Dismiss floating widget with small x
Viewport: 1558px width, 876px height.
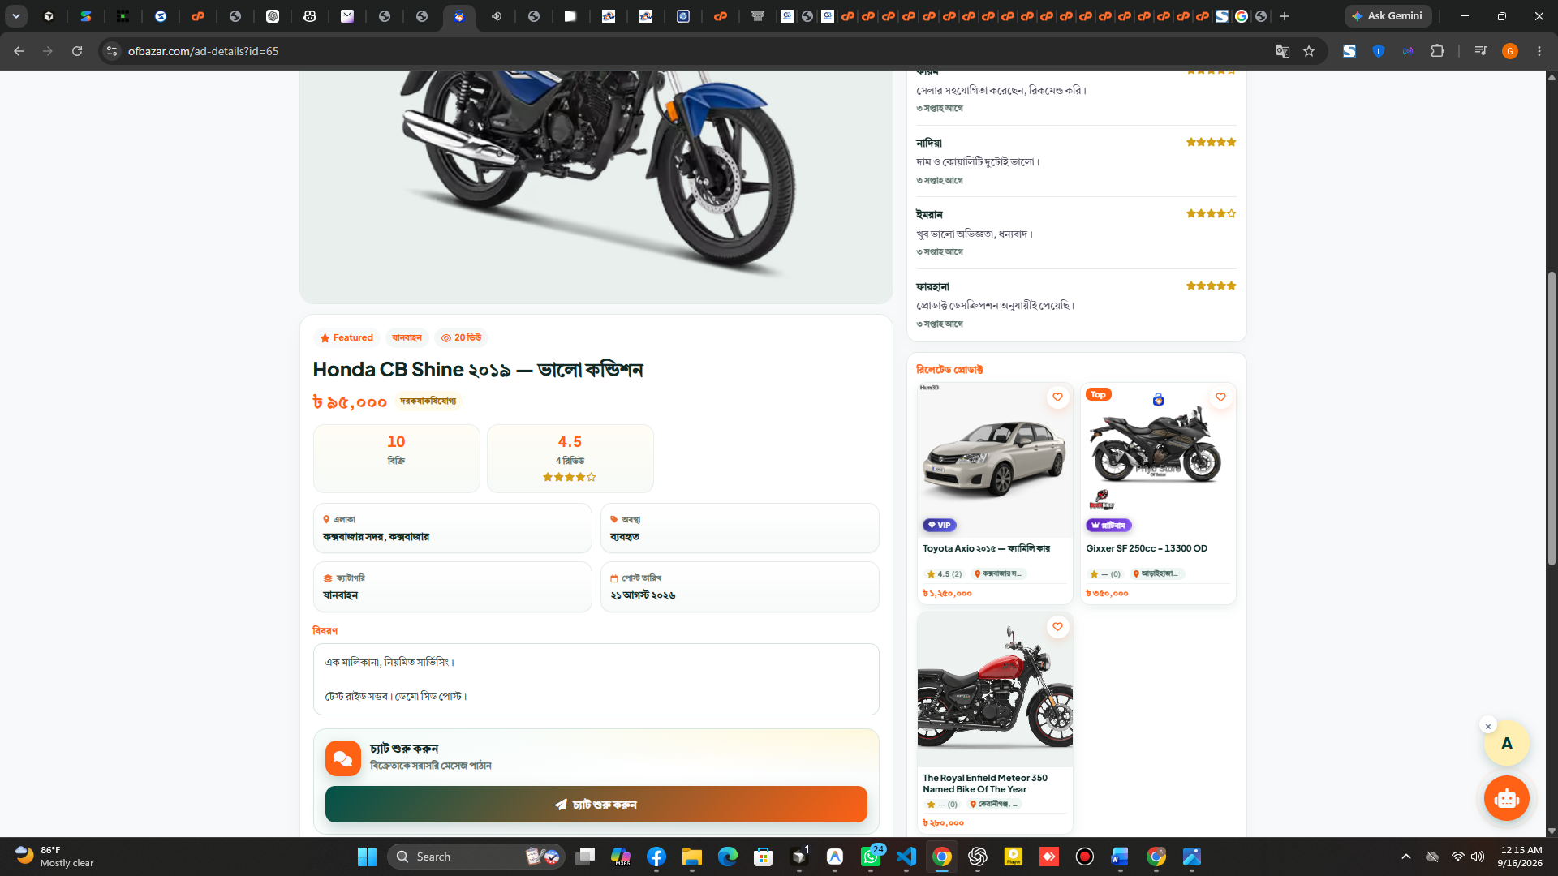[x=1488, y=726]
